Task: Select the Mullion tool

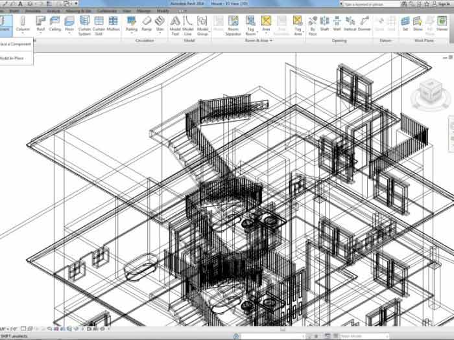Action: point(113,24)
